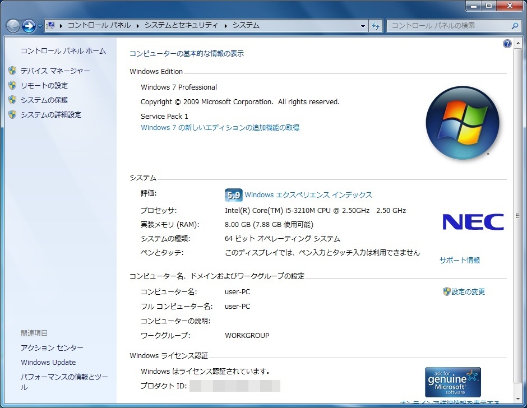Click shield icon beside システムの保護

12,100
